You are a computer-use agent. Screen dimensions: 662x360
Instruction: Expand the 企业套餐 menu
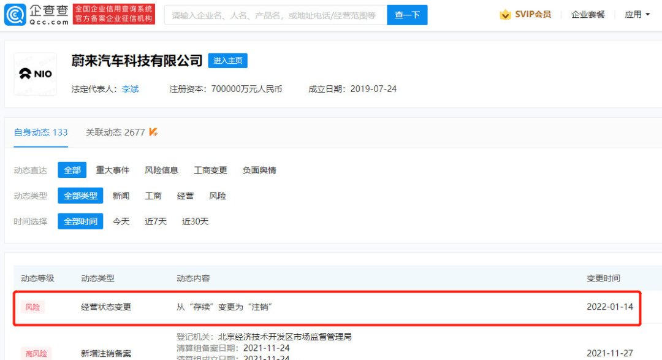[590, 14]
